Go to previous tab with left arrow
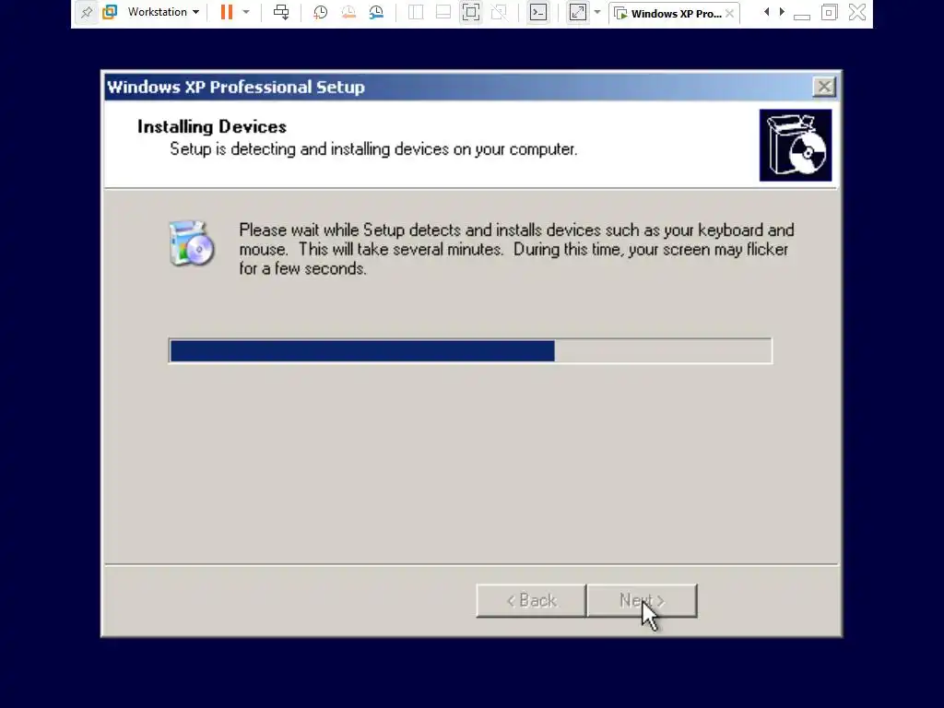944x708 pixels. pyautogui.click(x=766, y=12)
